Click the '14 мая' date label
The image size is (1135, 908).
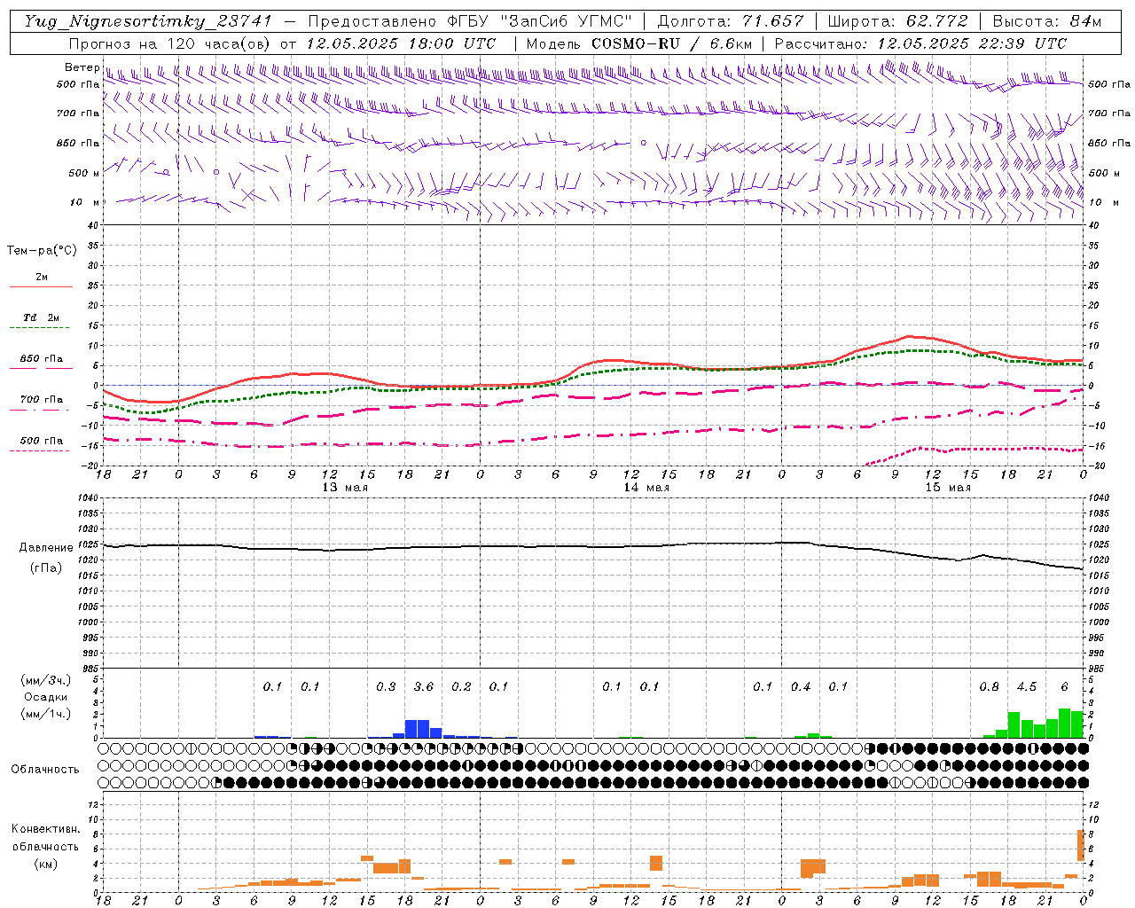tap(646, 488)
